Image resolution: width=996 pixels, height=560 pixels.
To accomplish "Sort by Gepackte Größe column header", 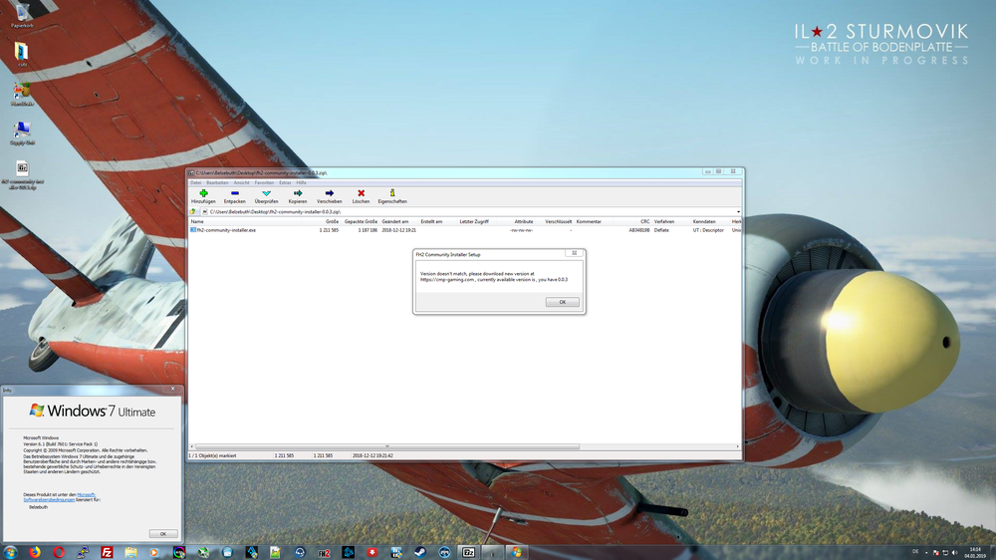I will pyautogui.click(x=361, y=222).
